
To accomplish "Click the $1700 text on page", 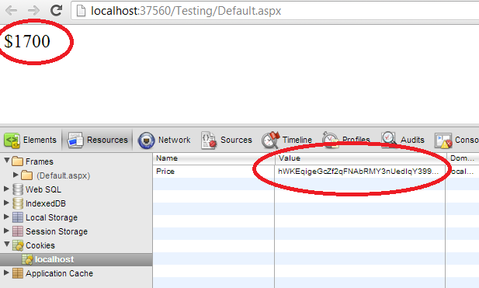I will pyautogui.click(x=27, y=41).
